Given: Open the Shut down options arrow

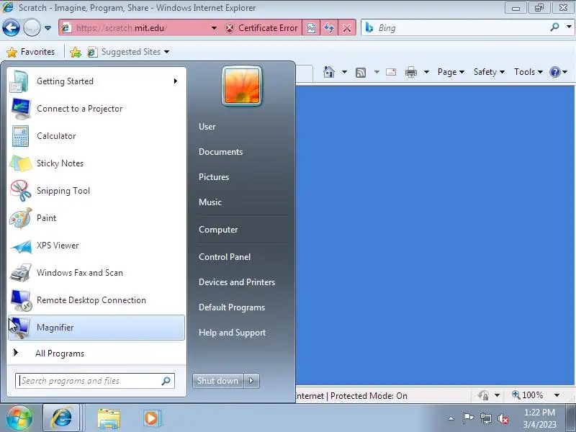Looking at the screenshot, I should [x=251, y=381].
